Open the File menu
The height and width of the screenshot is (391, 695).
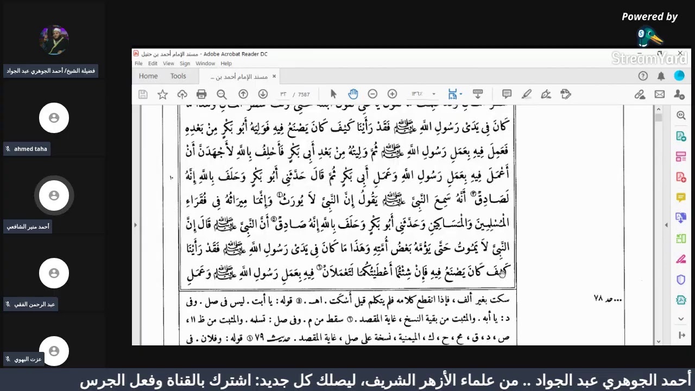[139, 64]
